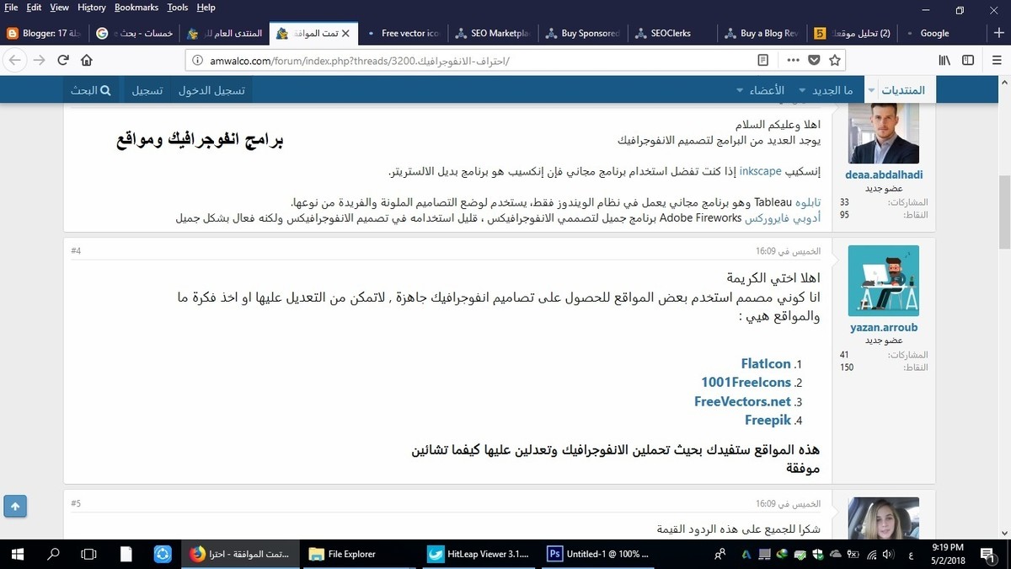Switch to Buy a Blog Review tab
The height and width of the screenshot is (569, 1011).
point(763,34)
